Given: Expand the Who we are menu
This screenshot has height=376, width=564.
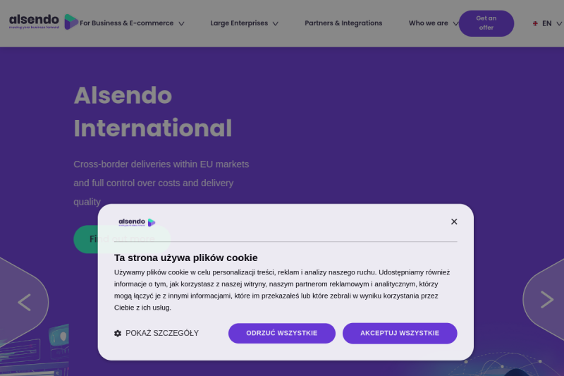Looking at the screenshot, I should coord(434,23).
